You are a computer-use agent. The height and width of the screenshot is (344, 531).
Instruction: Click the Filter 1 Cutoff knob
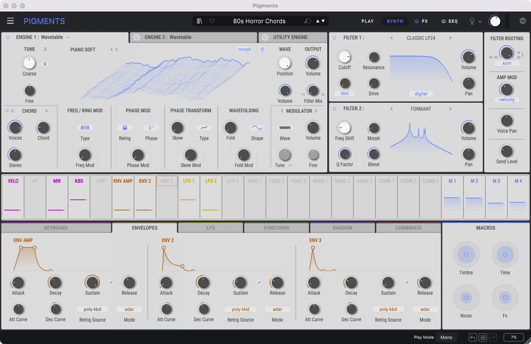(x=344, y=57)
